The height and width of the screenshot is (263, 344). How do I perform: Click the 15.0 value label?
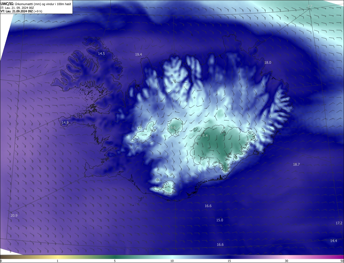(220, 220)
